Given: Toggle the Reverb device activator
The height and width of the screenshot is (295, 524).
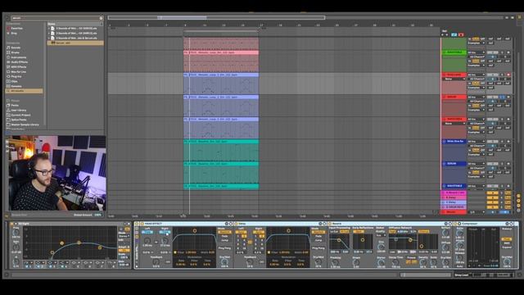Looking at the screenshot, I should tap(329, 224).
